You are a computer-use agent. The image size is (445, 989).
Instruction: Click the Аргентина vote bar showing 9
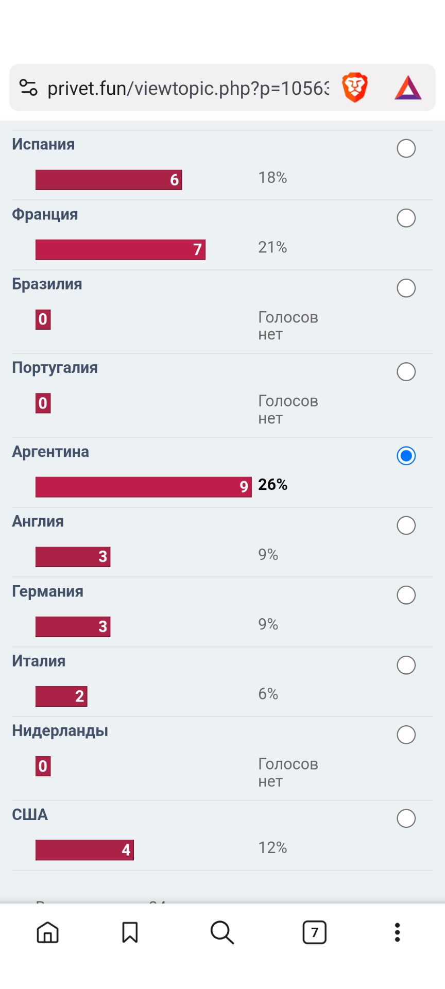pyautogui.click(x=144, y=487)
